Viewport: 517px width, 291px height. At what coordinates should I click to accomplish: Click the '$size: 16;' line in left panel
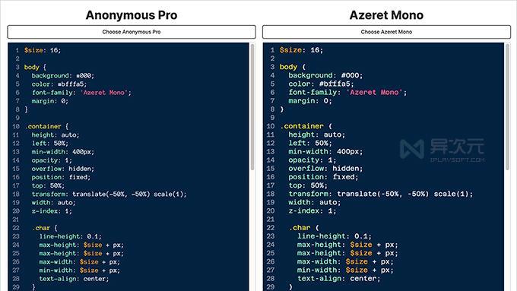[x=43, y=50]
